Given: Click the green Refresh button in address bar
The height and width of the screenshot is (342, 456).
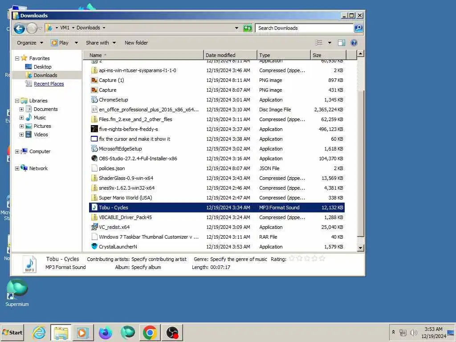Looking at the screenshot, I should tap(248, 28).
